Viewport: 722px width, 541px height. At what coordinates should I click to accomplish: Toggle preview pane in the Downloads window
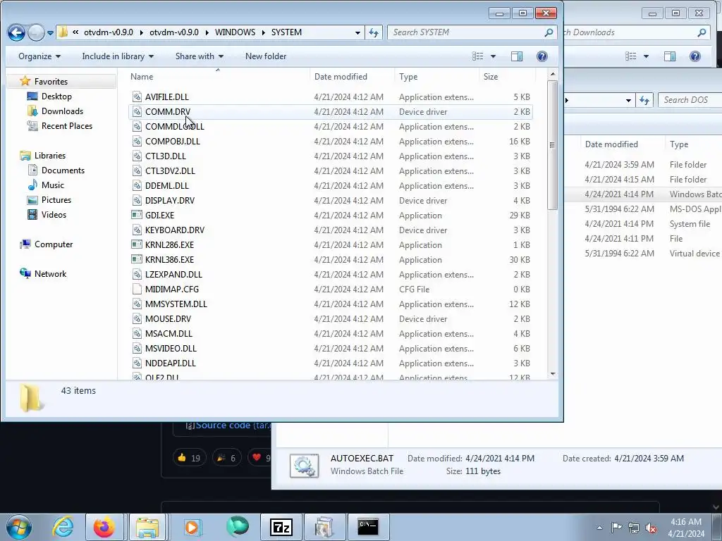[x=670, y=56]
